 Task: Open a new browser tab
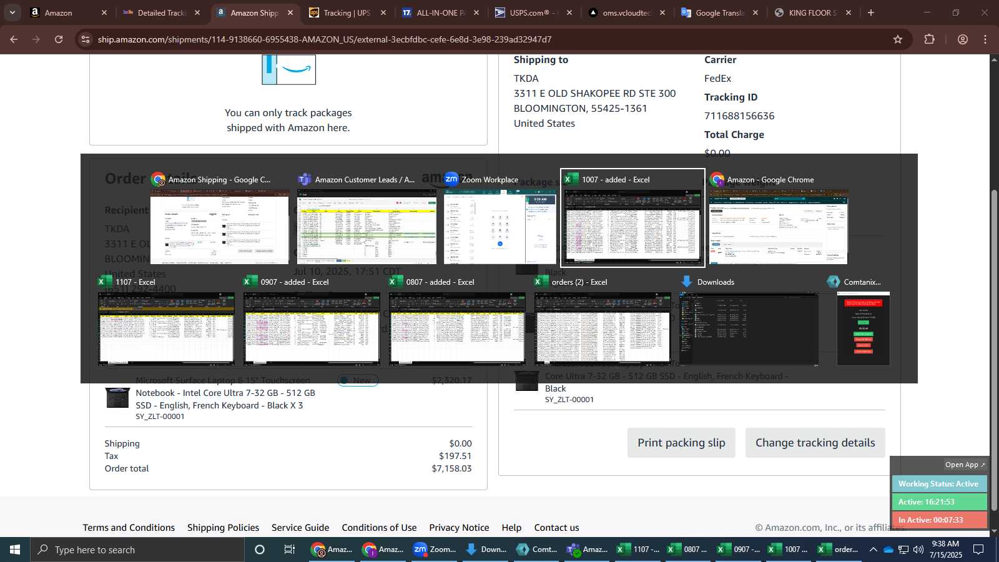(870, 12)
